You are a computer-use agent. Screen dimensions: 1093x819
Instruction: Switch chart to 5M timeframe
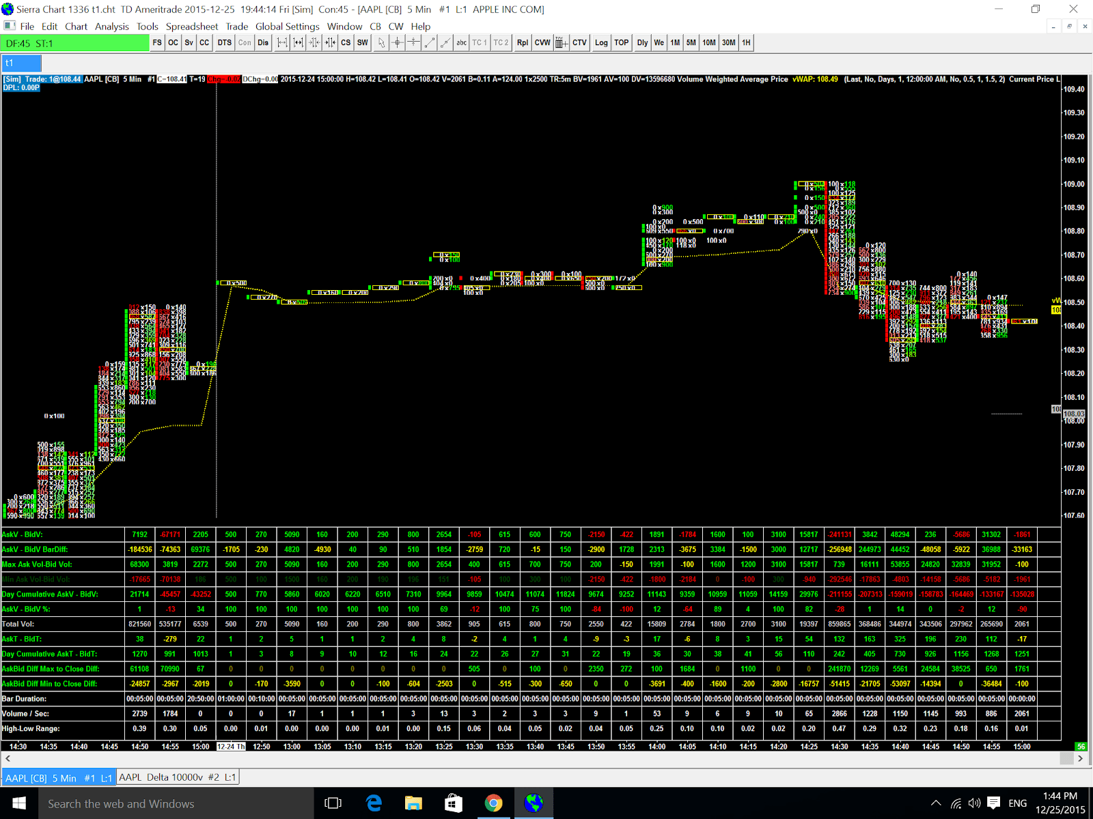tap(691, 43)
